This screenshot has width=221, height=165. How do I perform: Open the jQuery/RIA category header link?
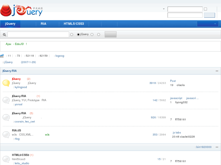10,71
